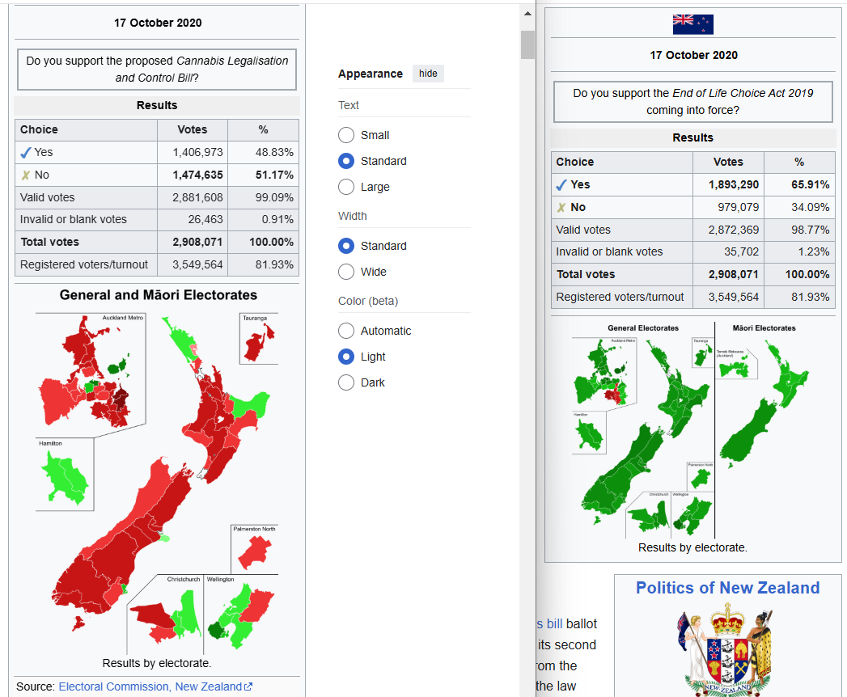
Task: Open the New Zealand flag image
Action: (693, 24)
